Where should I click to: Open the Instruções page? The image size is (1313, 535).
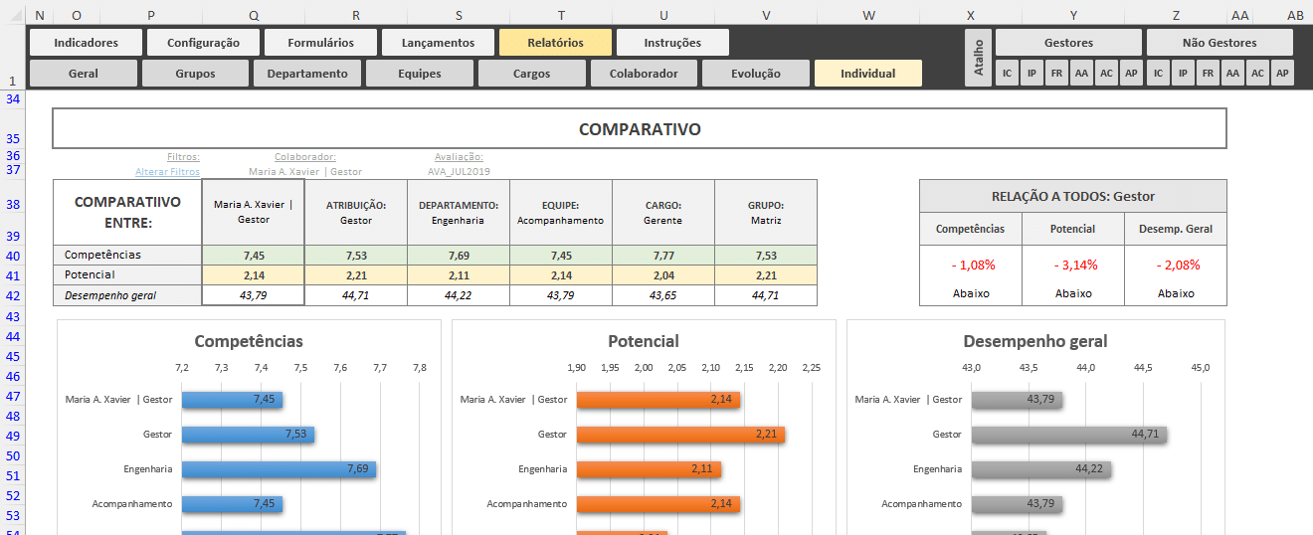click(x=672, y=43)
